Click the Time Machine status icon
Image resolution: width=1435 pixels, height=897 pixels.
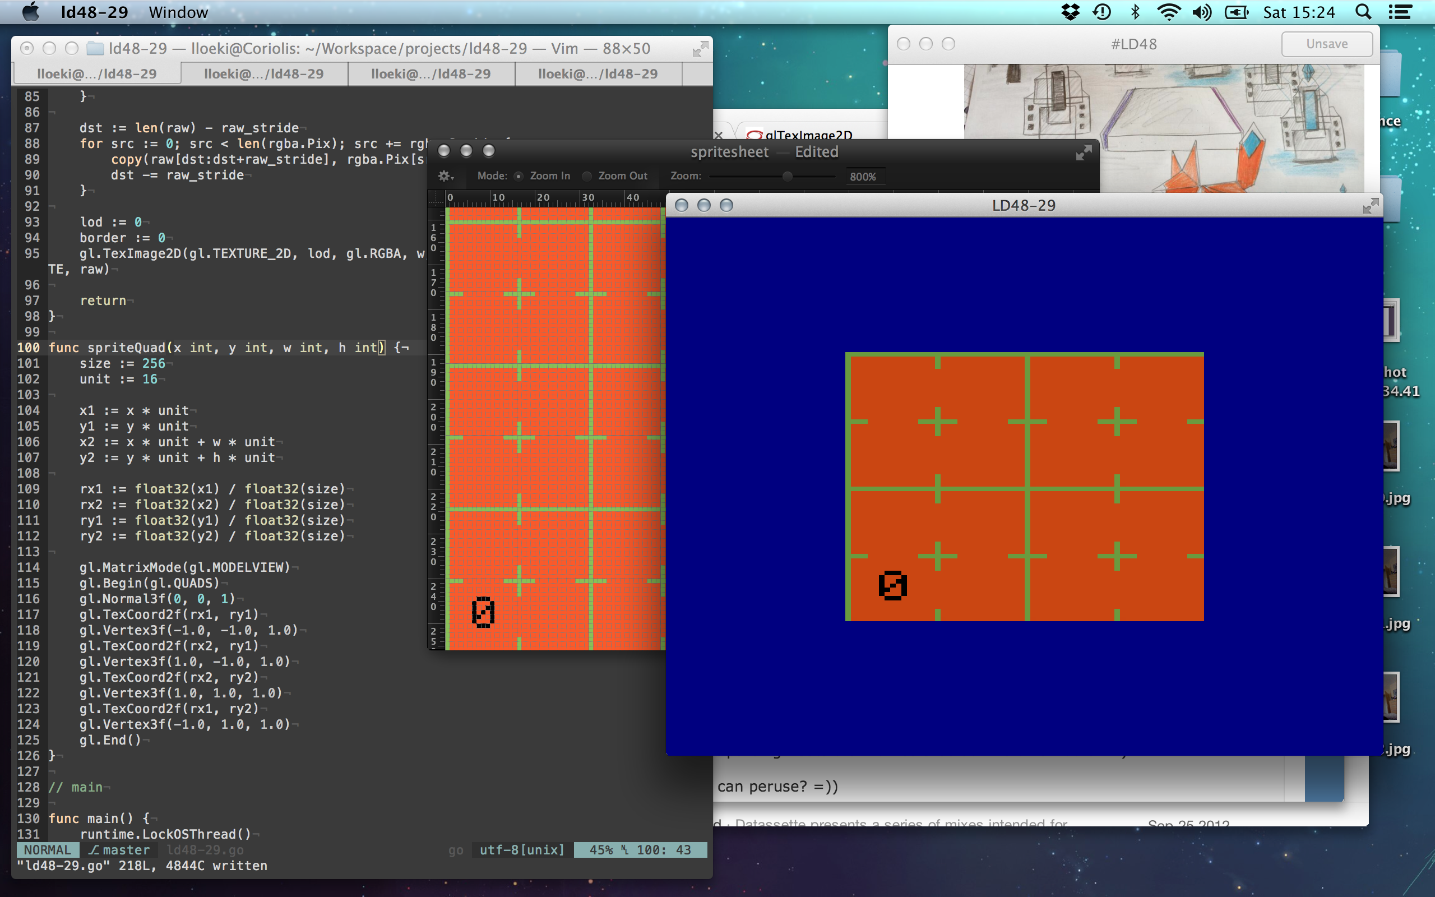pos(1103,12)
